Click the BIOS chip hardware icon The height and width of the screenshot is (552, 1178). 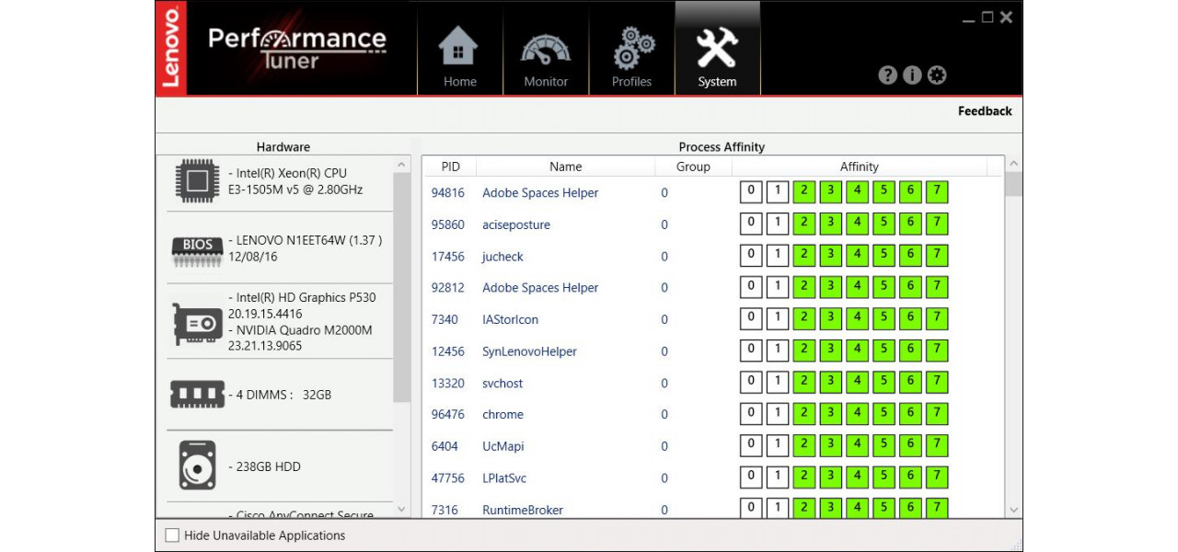tap(197, 251)
